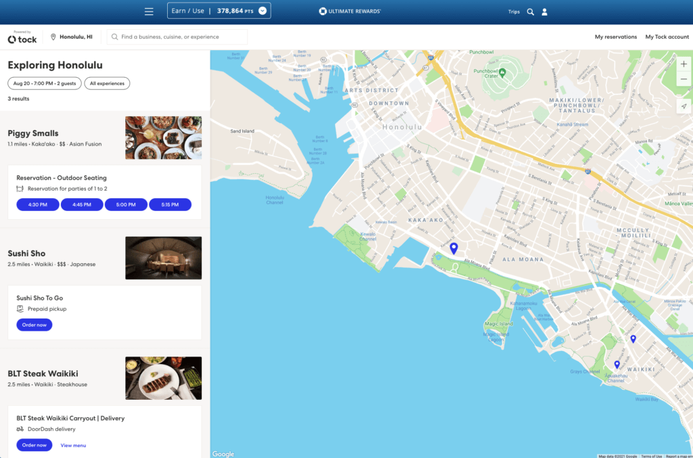Image resolution: width=693 pixels, height=458 pixels.
Task: Click the Ultimate Rewards logo
Action: coord(350,11)
